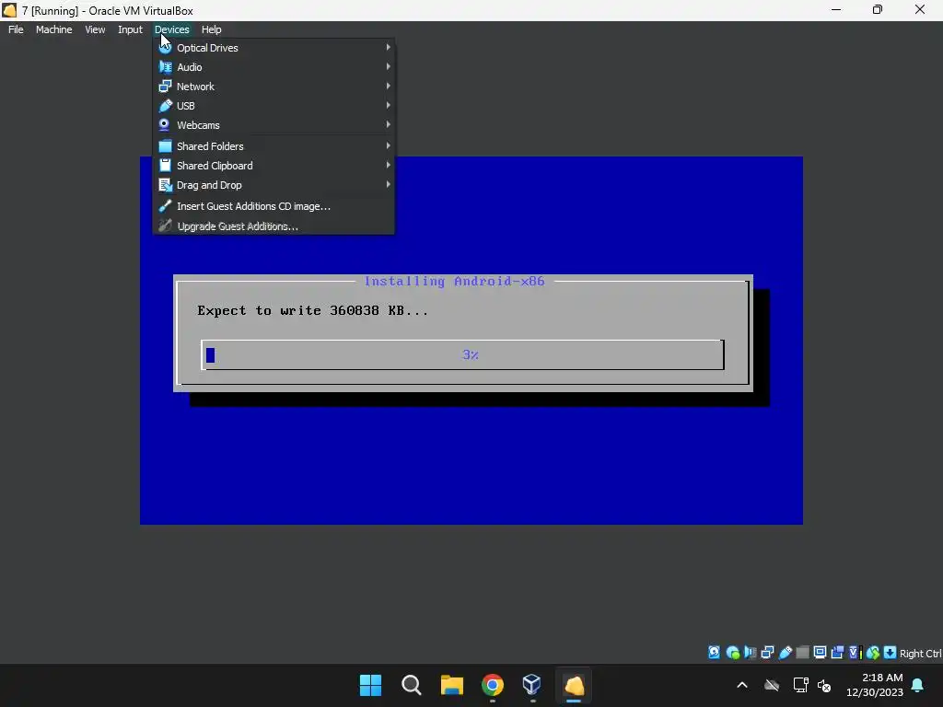The width and height of the screenshot is (943, 707).
Task: Click the optical disc status icon
Action: pos(732,653)
